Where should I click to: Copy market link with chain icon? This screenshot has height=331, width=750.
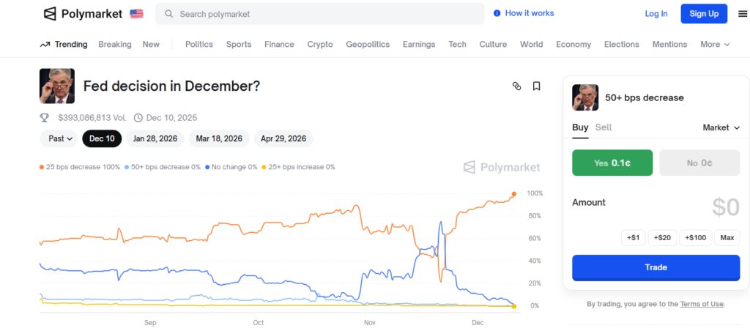tap(516, 86)
